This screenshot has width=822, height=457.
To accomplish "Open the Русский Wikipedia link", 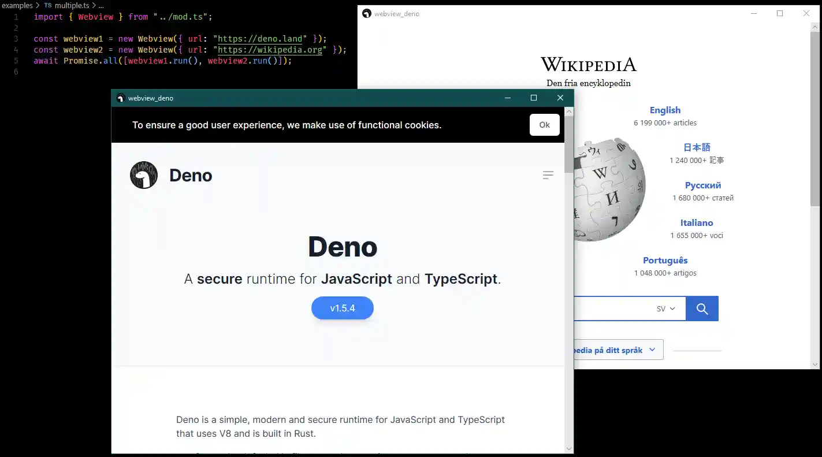I will pyautogui.click(x=703, y=185).
